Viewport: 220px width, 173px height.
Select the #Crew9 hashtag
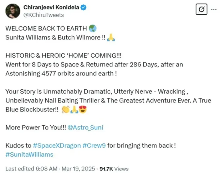93,146
